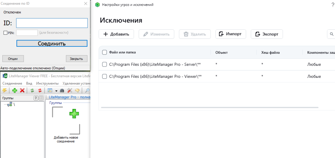Click Любые in the Server row
The height and width of the screenshot is (158, 335).
tap(314, 64)
